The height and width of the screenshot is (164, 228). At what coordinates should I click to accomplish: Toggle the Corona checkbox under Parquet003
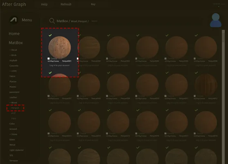click(x=107, y=58)
